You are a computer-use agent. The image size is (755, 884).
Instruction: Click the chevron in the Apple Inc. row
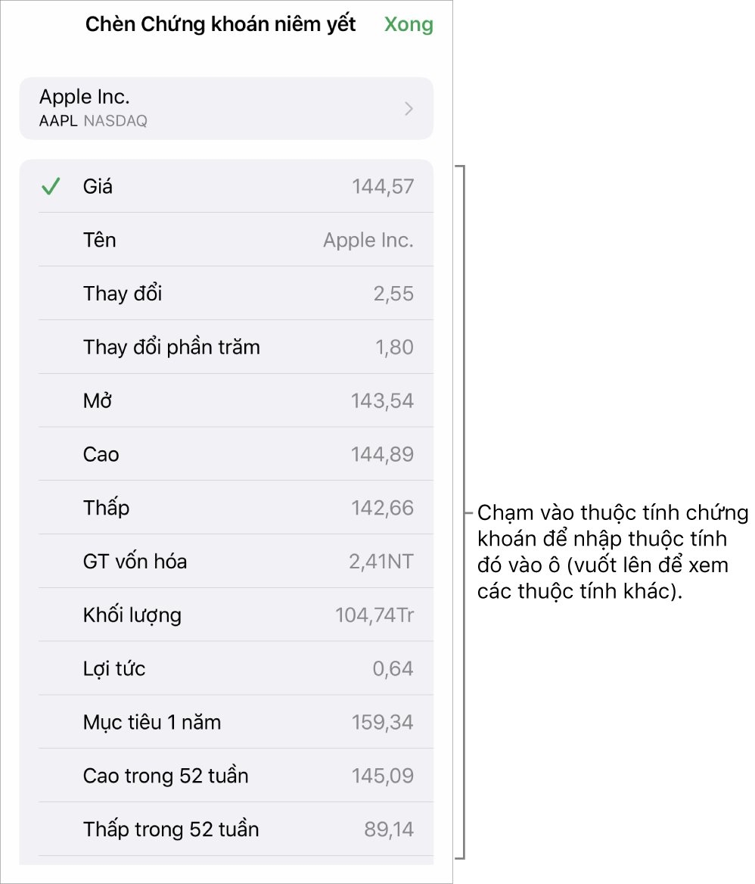coord(409,108)
